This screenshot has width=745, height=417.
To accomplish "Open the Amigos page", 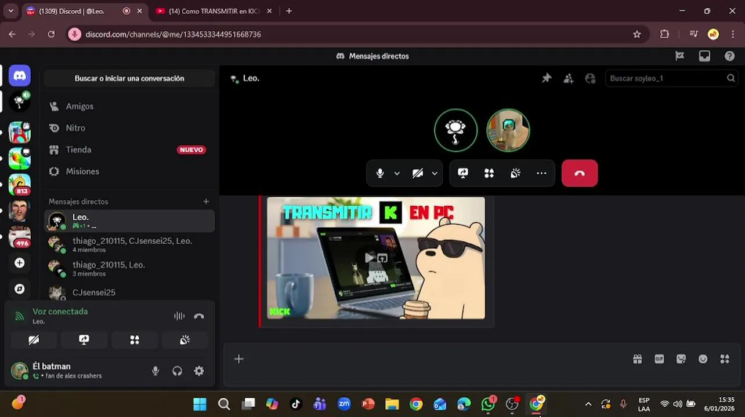I will click(x=129, y=107).
